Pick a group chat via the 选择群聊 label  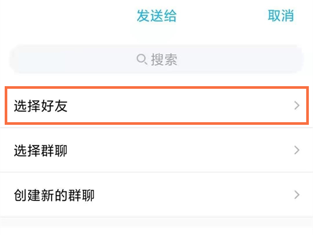click(41, 151)
